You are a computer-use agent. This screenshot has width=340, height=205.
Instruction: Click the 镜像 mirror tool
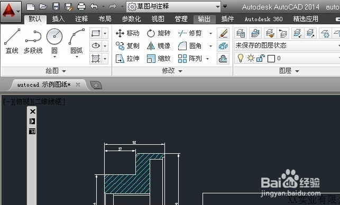(x=159, y=46)
